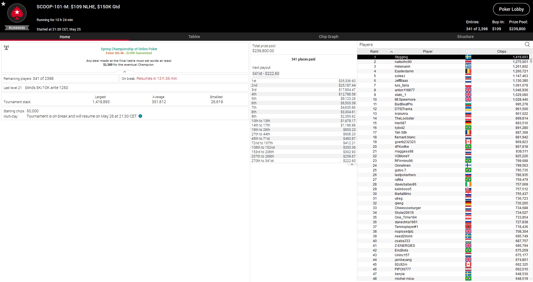Sort players by Rank column arrow
Viewport: 533px width, 282px height.
click(x=391, y=52)
